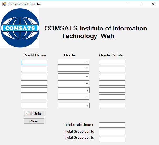Expand the second Grade combo box
Image resolution: width=159 pixels, height=145 pixels.
(73, 69)
